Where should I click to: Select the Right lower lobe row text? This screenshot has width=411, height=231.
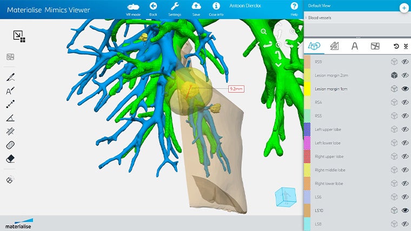point(329,184)
